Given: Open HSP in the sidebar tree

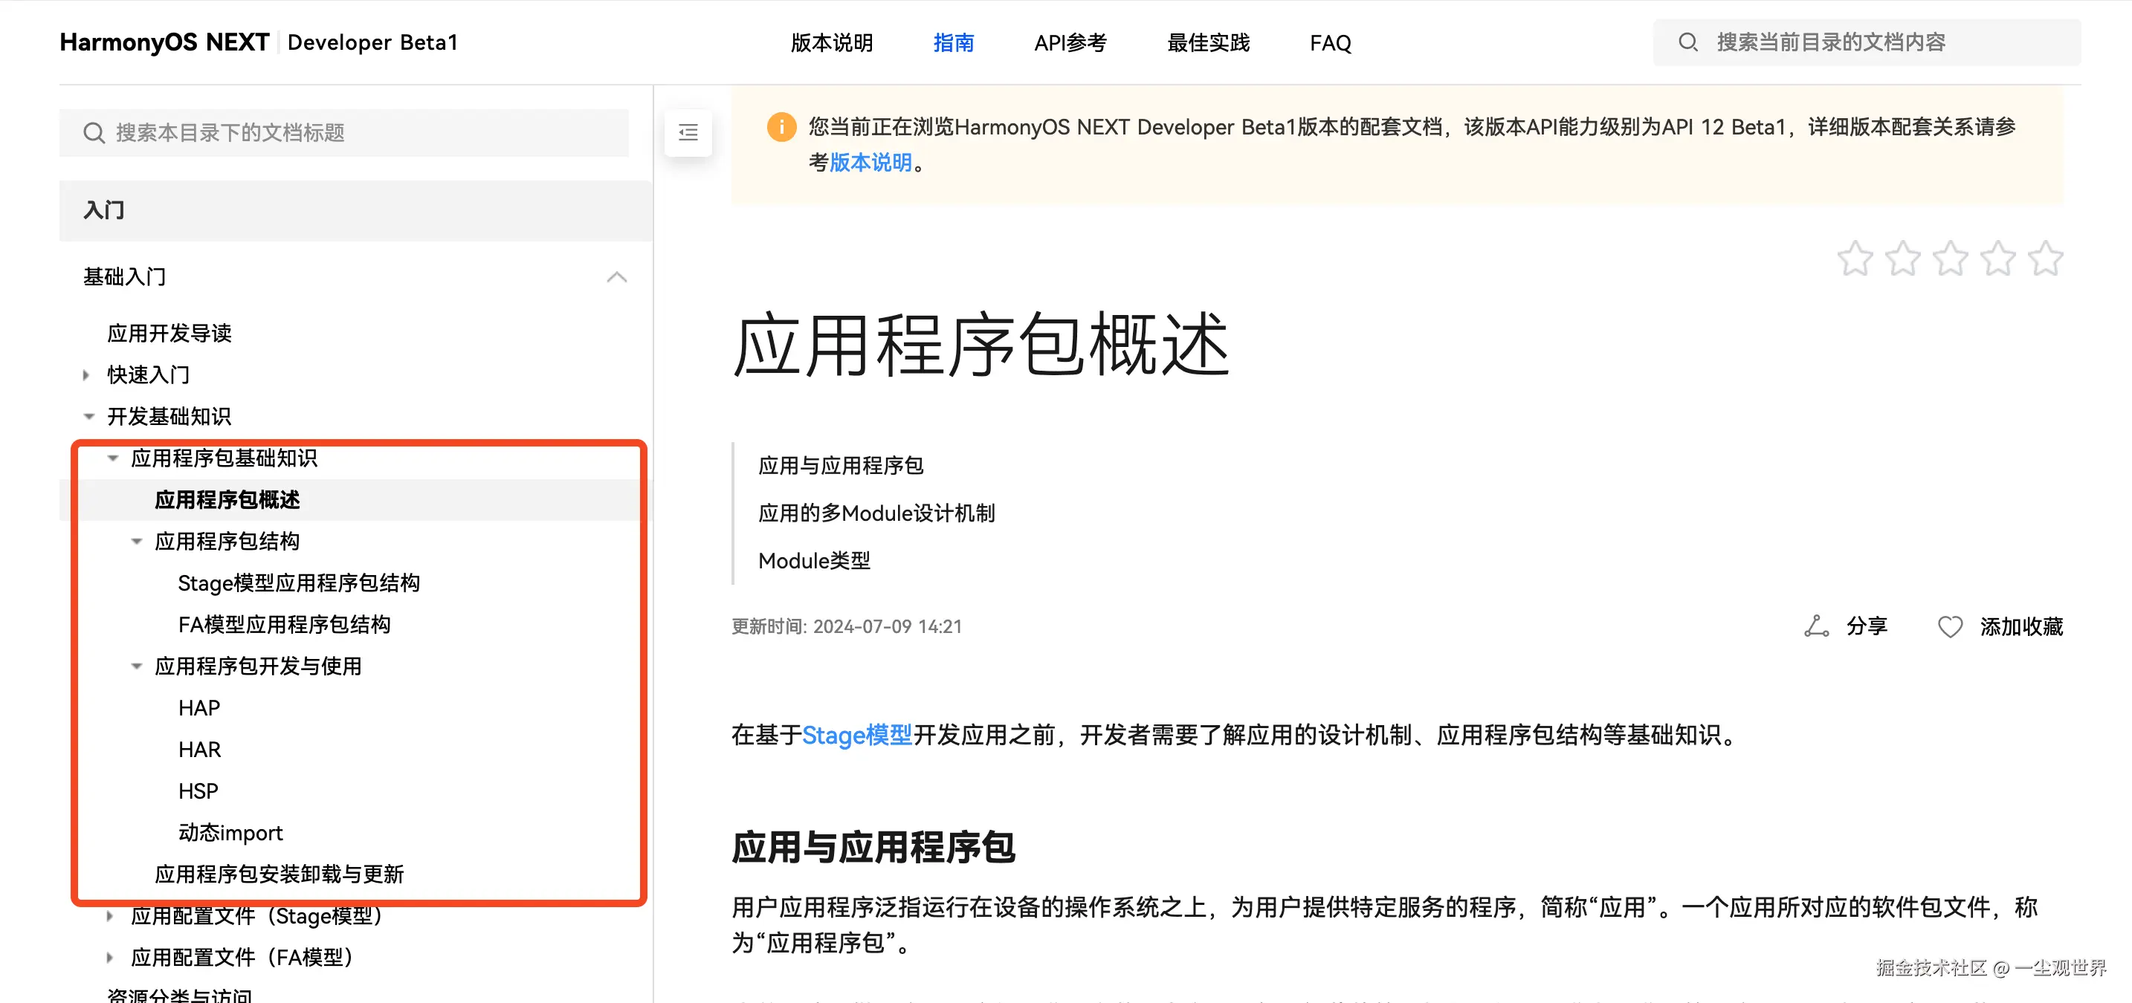Looking at the screenshot, I should (x=198, y=791).
